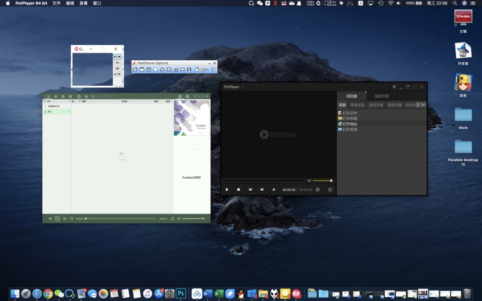Image resolution: width=482 pixels, height=301 pixels.
Task: Start playback with PotPlayer play button
Action: coord(227,189)
